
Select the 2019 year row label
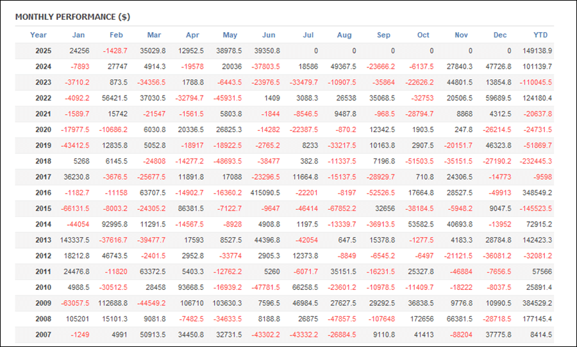tap(44, 146)
